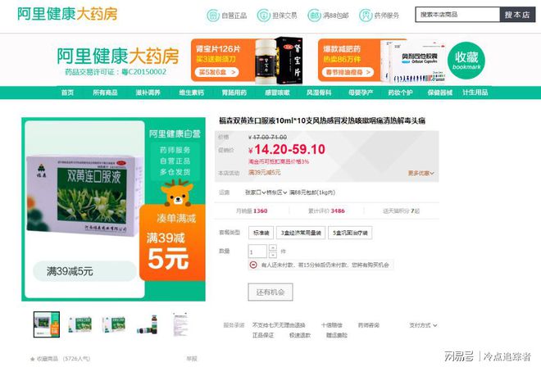The height and width of the screenshot is (367, 541).
Task: Click the 收藏商品 link
Action: 48,359
